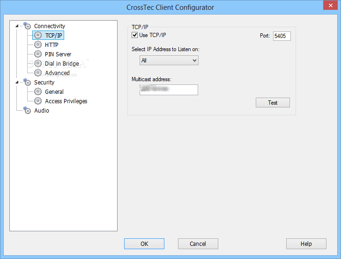Click the Audio gears icon
The width and height of the screenshot is (341, 259).
tap(27, 110)
